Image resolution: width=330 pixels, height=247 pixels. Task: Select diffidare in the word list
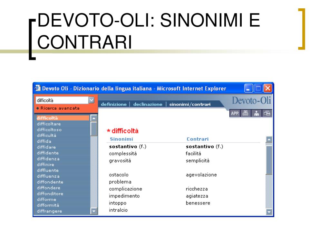[x=46, y=147]
